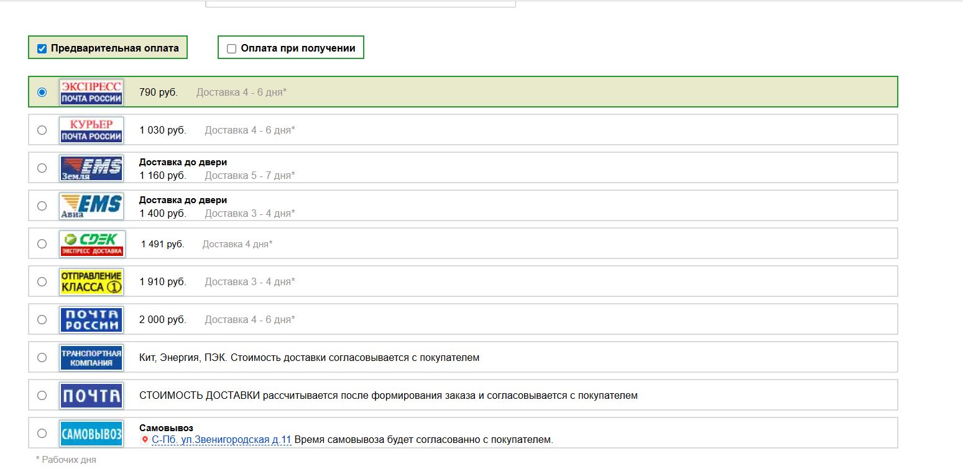The width and height of the screenshot is (963, 474).
Task: Select the Почта России 2000 руб option
Action: pyautogui.click(x=42, y=319)
